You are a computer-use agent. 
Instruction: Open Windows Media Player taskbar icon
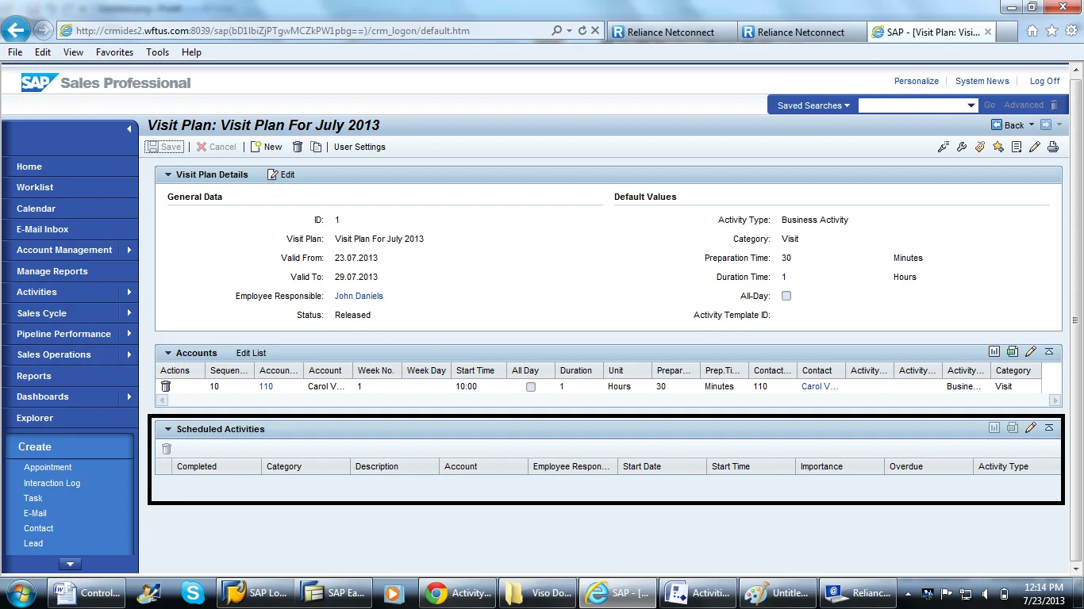[x=393, y=592]
